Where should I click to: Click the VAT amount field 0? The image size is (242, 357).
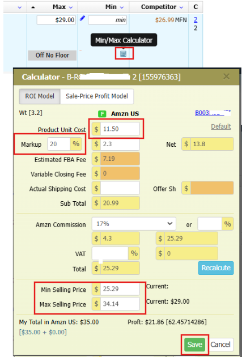click(191, 253)
